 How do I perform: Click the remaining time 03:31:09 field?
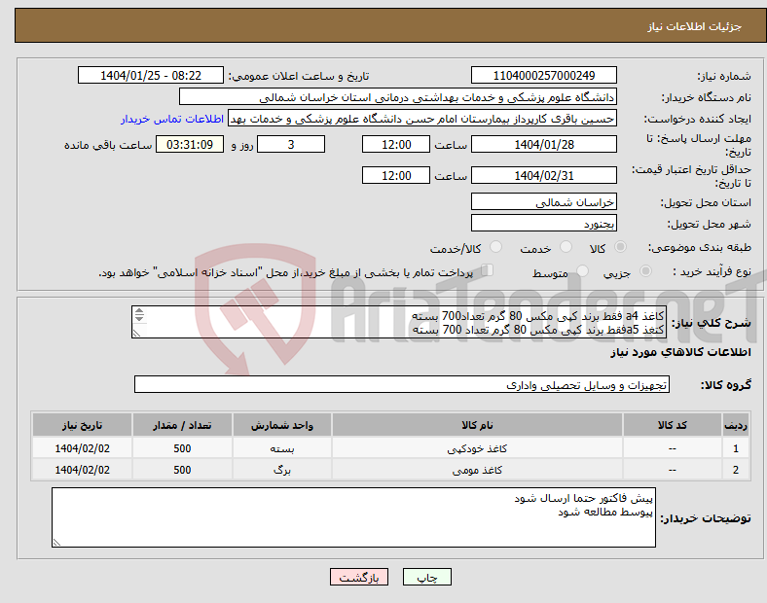click(x=190, y=144)
